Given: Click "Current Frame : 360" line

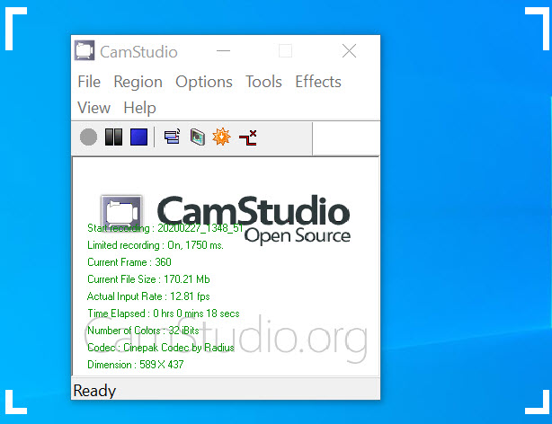Looking at the screenshot, I should point(129,262).
